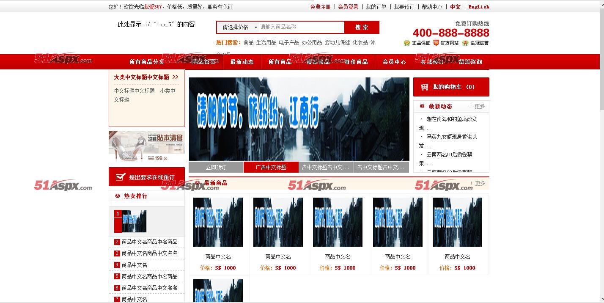Open 特价商品 navigation item
This screenshot has height=303, width=604.
(356, 62)
